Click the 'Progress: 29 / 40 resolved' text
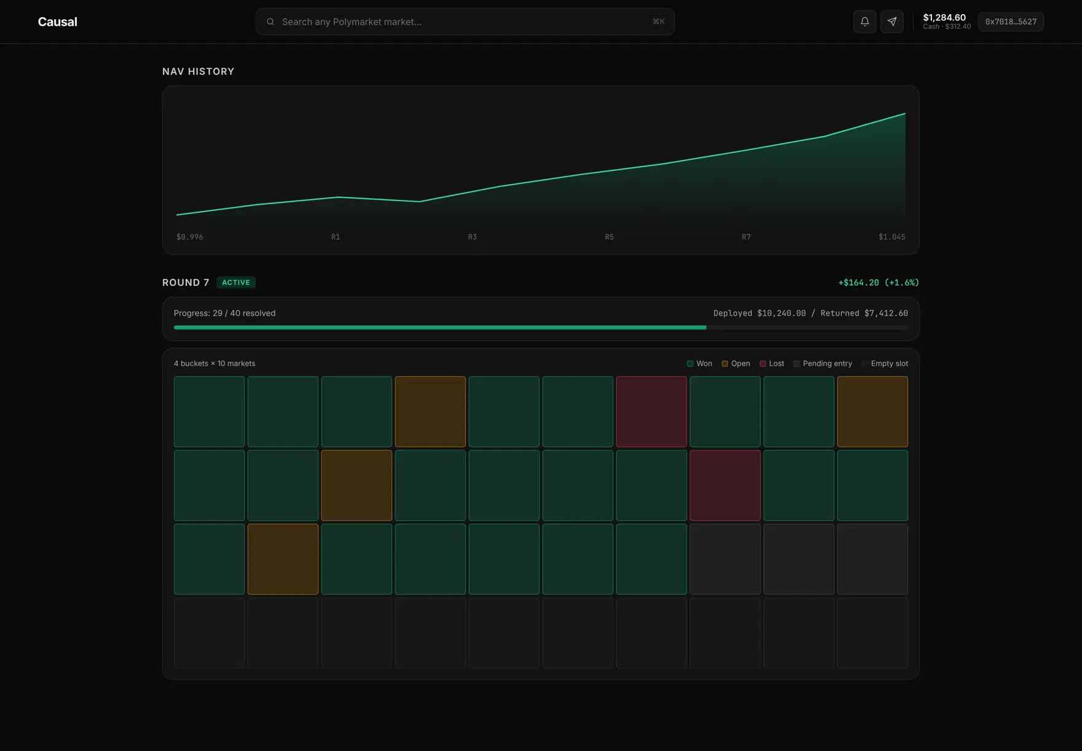 tap(224, 313)
